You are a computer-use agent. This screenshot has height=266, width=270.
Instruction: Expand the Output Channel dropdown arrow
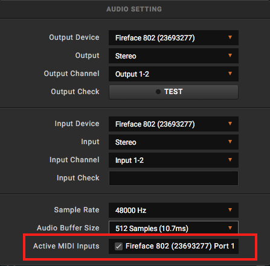point(230,74)
